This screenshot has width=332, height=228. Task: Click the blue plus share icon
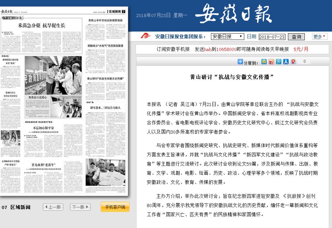click(x=240, y=62)
